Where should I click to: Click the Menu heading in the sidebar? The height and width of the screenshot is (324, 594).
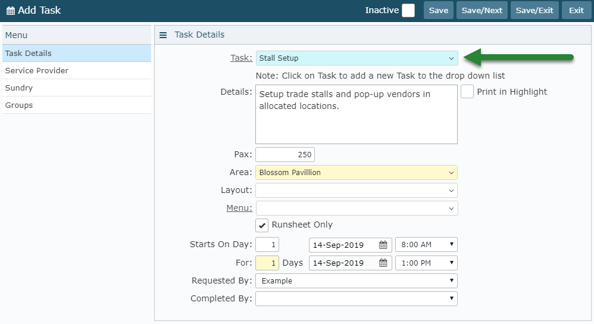(16, 35)
